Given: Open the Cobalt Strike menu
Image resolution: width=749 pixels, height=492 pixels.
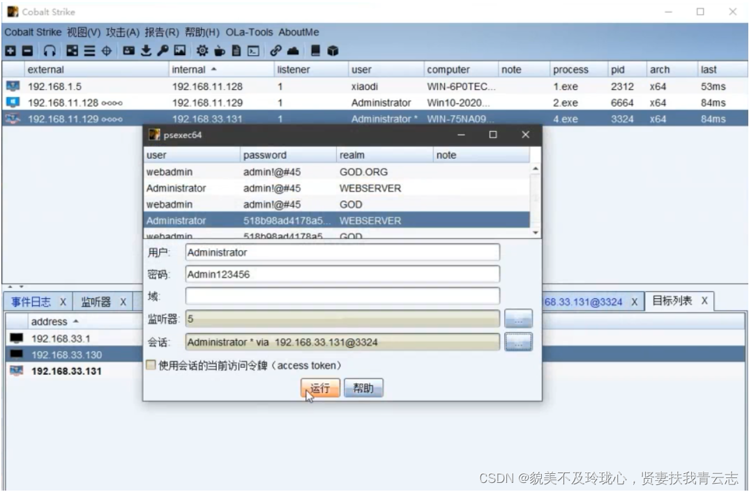Looking at the screenshot, I should point(33,32).
